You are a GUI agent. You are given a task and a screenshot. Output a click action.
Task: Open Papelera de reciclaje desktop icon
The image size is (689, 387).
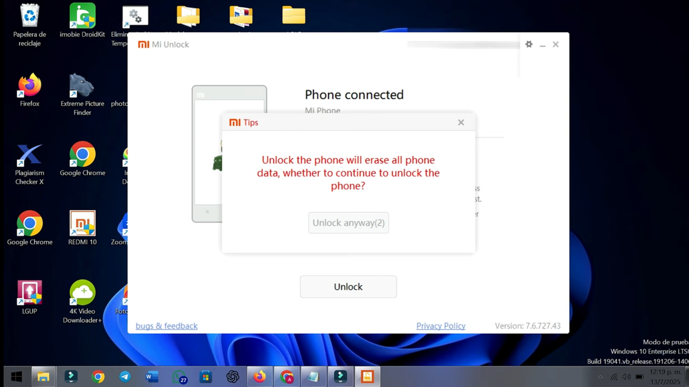click(30, 25)
